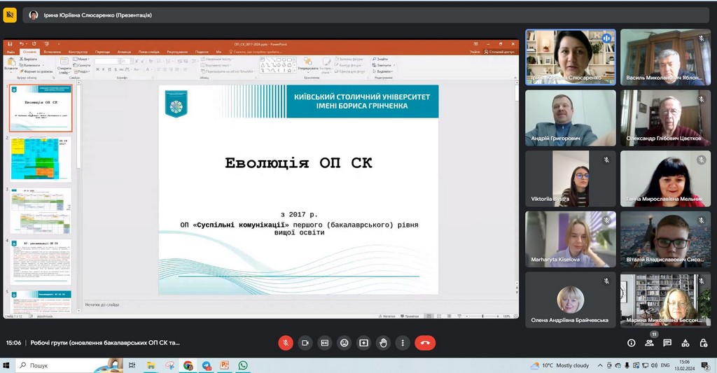Unmute the microphone in the call bar
The height and width of the screenshot is (373, 717).
point(286,343)
